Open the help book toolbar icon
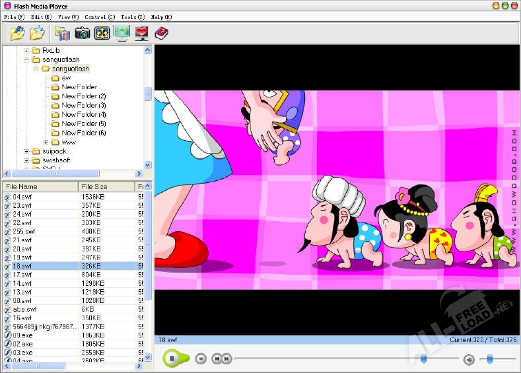The image size is (521, 373). (x=161, y=32)
